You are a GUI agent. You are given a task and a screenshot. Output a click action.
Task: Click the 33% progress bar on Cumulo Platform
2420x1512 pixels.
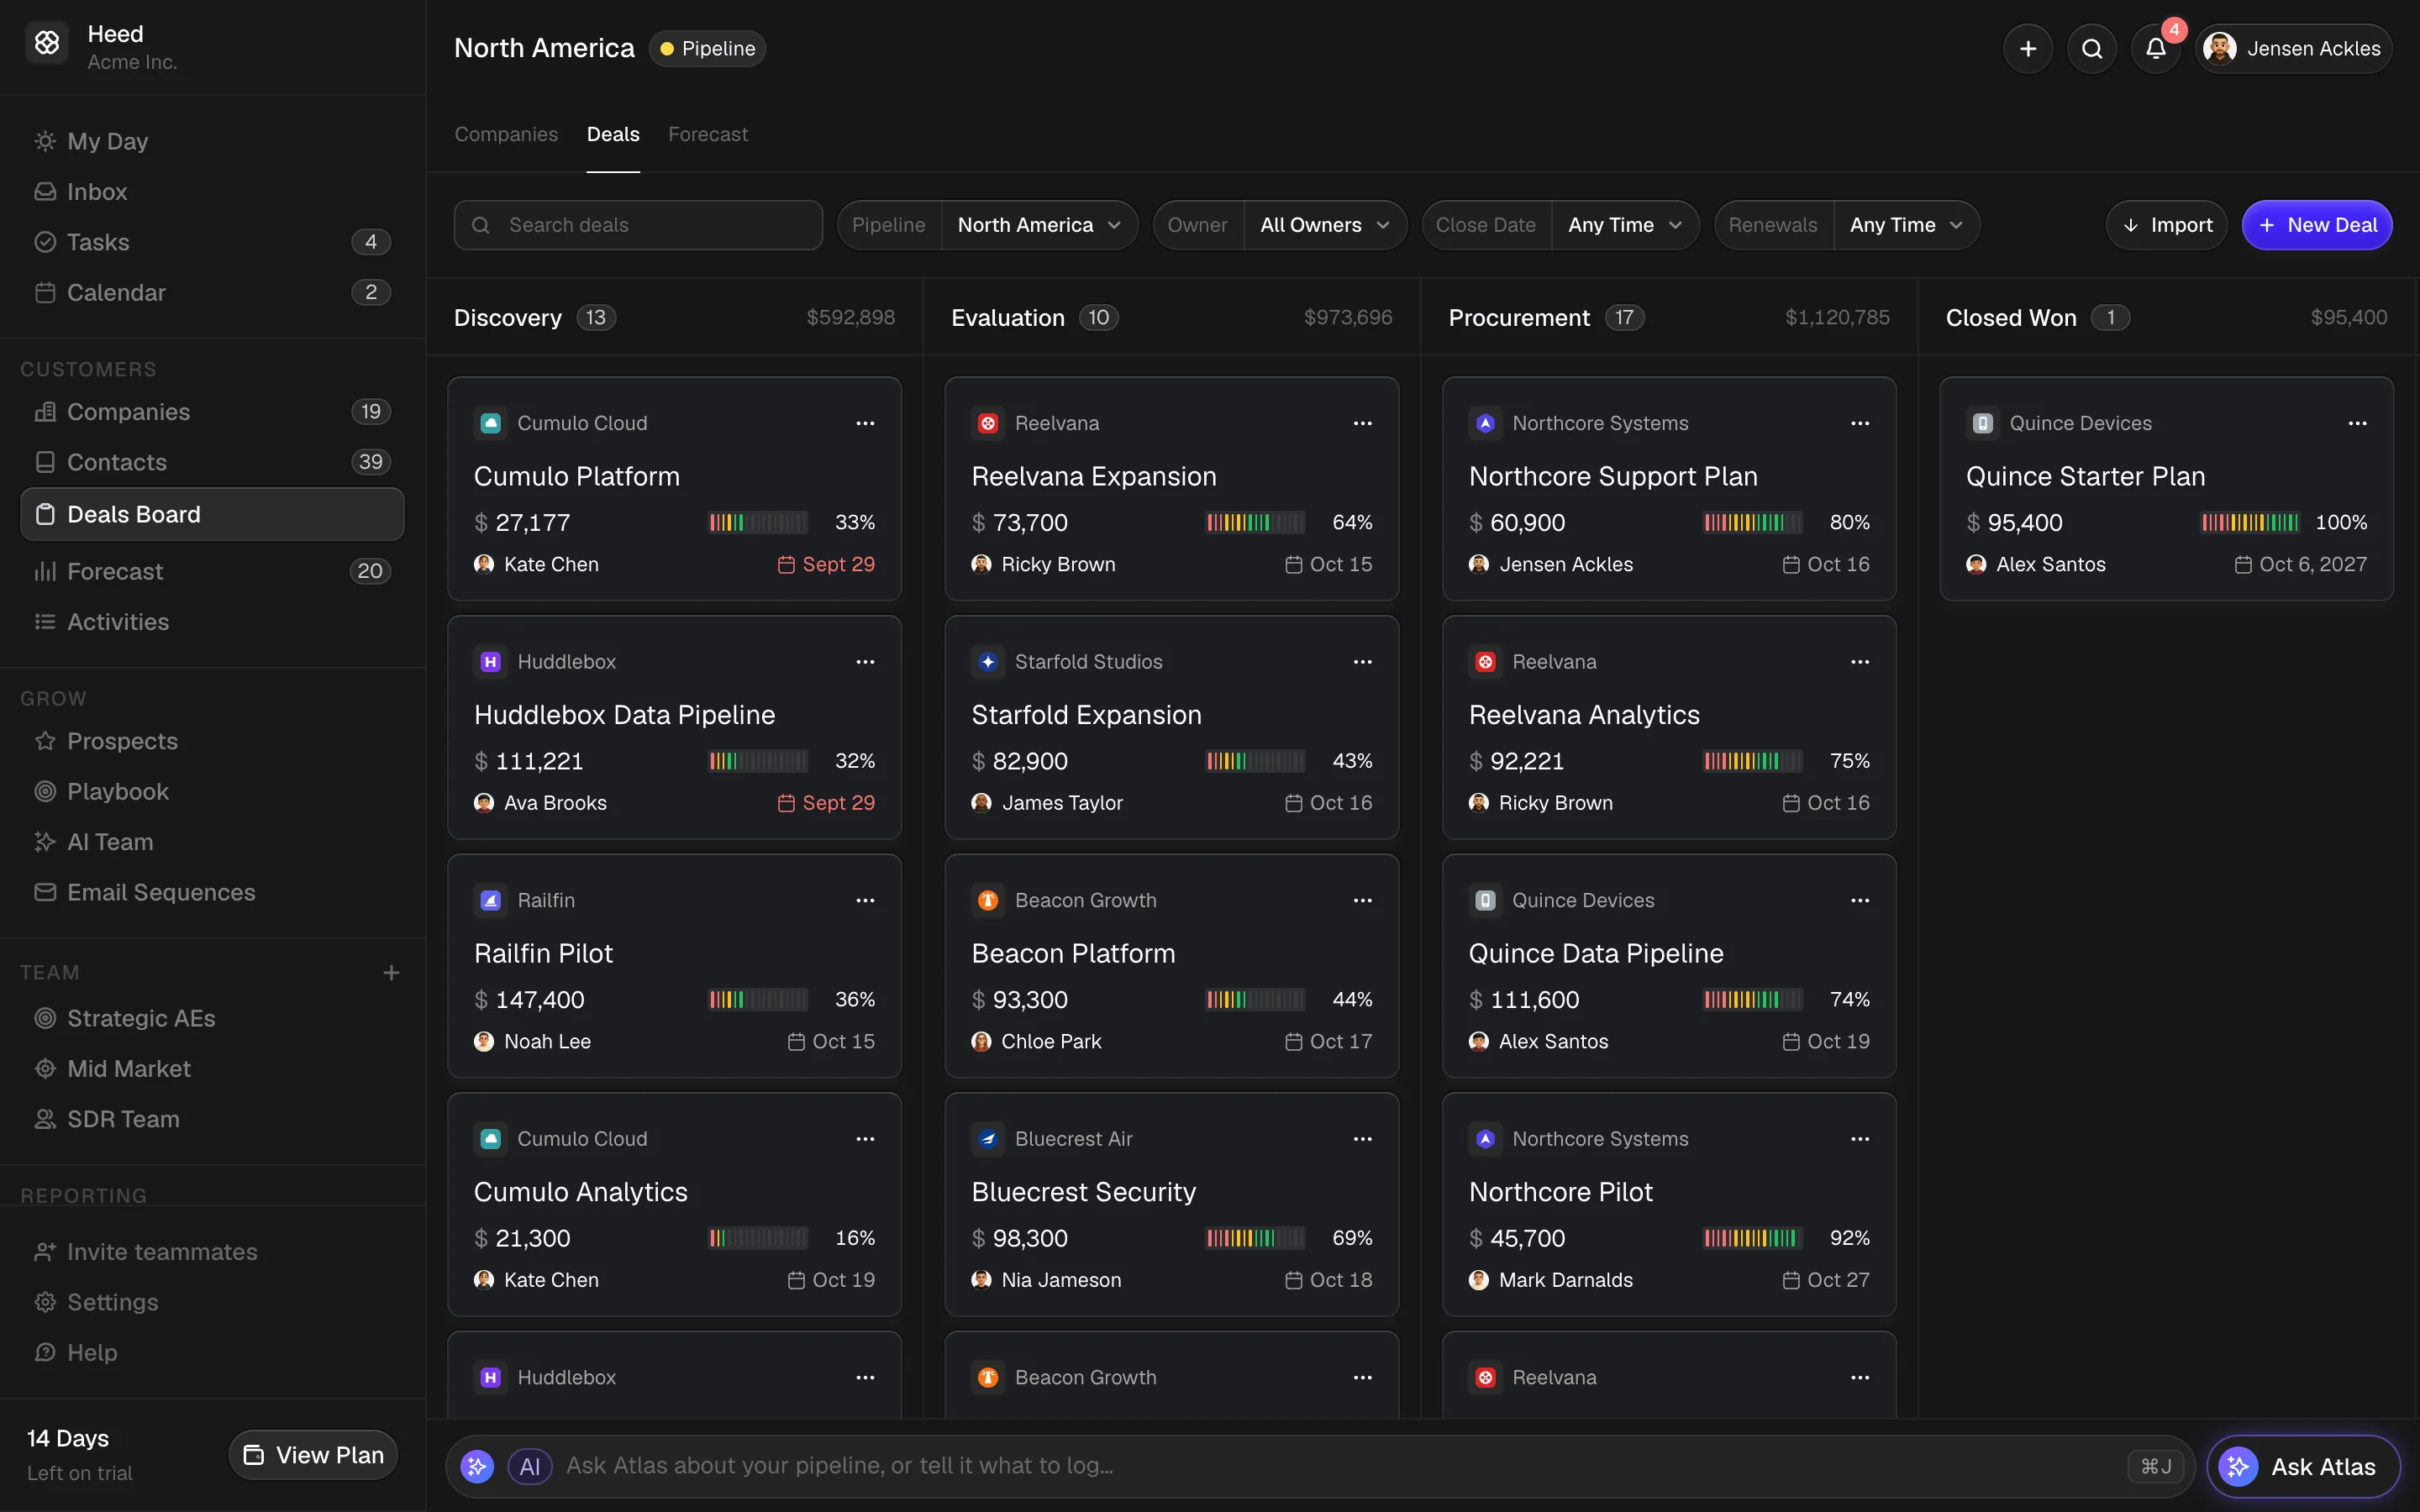758,522
